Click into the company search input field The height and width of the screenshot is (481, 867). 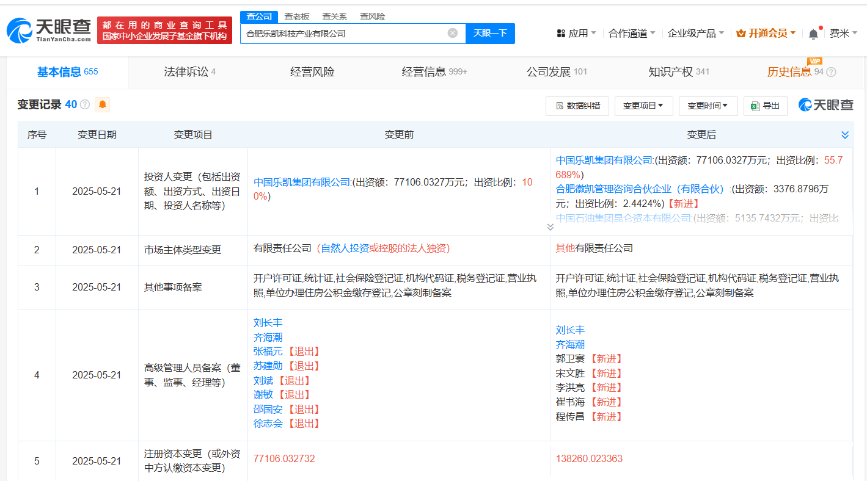[342, 34]
